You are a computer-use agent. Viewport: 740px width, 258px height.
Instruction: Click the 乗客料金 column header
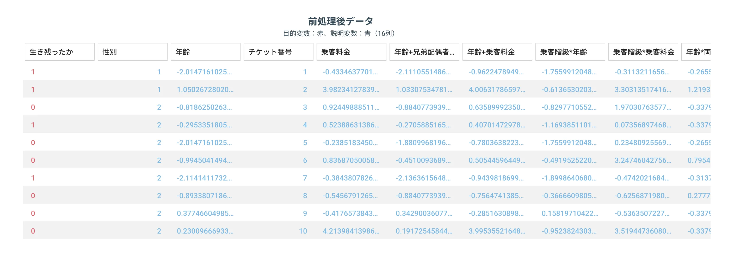[x=351, y=52]
